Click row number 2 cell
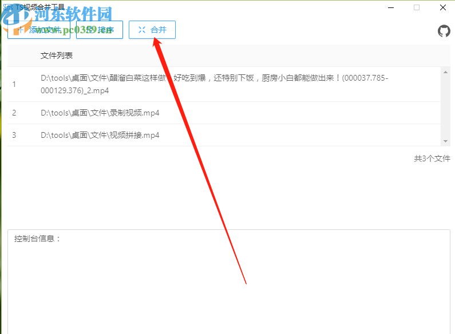 tap(14, 113)
